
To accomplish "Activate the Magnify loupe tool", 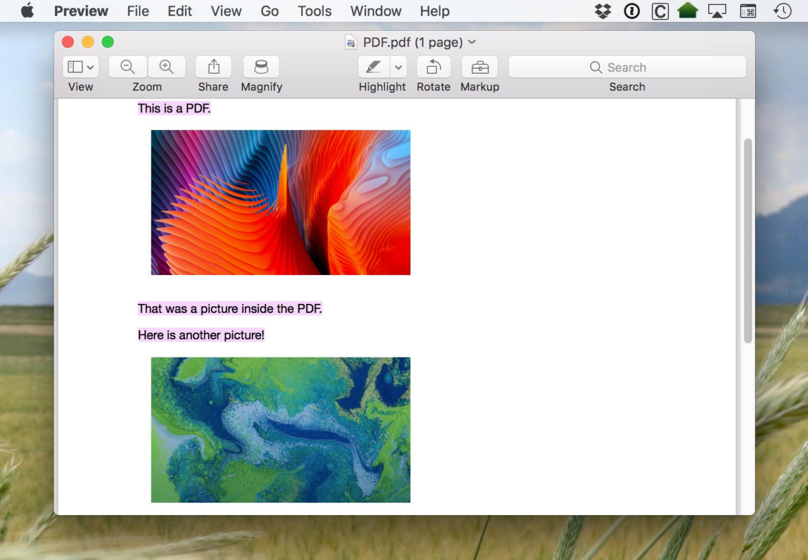I will tap(261, 67).
